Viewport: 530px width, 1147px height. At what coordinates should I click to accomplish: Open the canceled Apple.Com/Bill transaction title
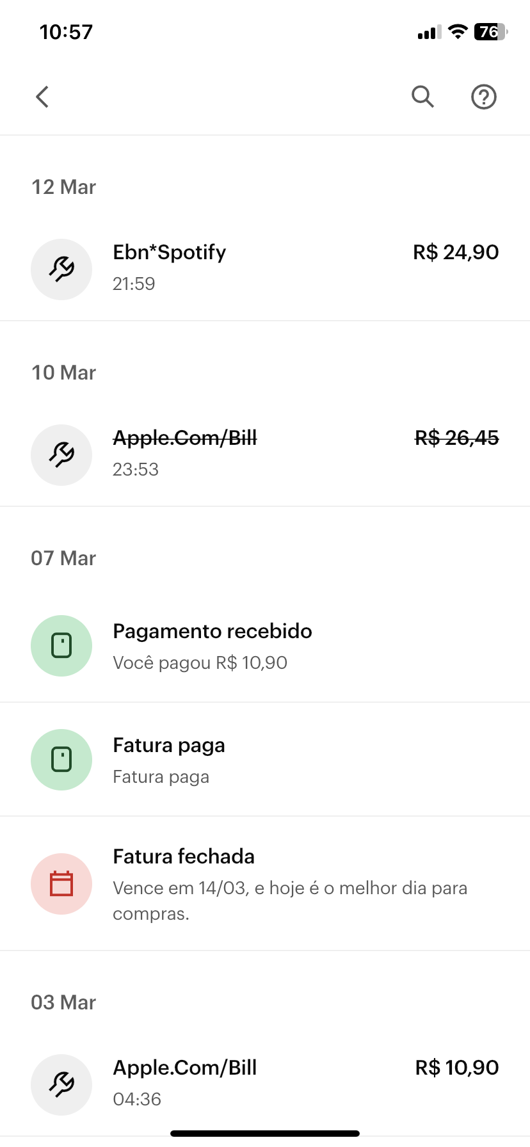coord(185,438)
